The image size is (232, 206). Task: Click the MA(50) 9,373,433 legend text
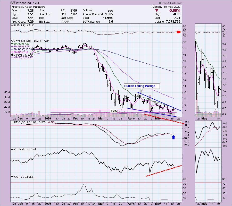[23, 57]
